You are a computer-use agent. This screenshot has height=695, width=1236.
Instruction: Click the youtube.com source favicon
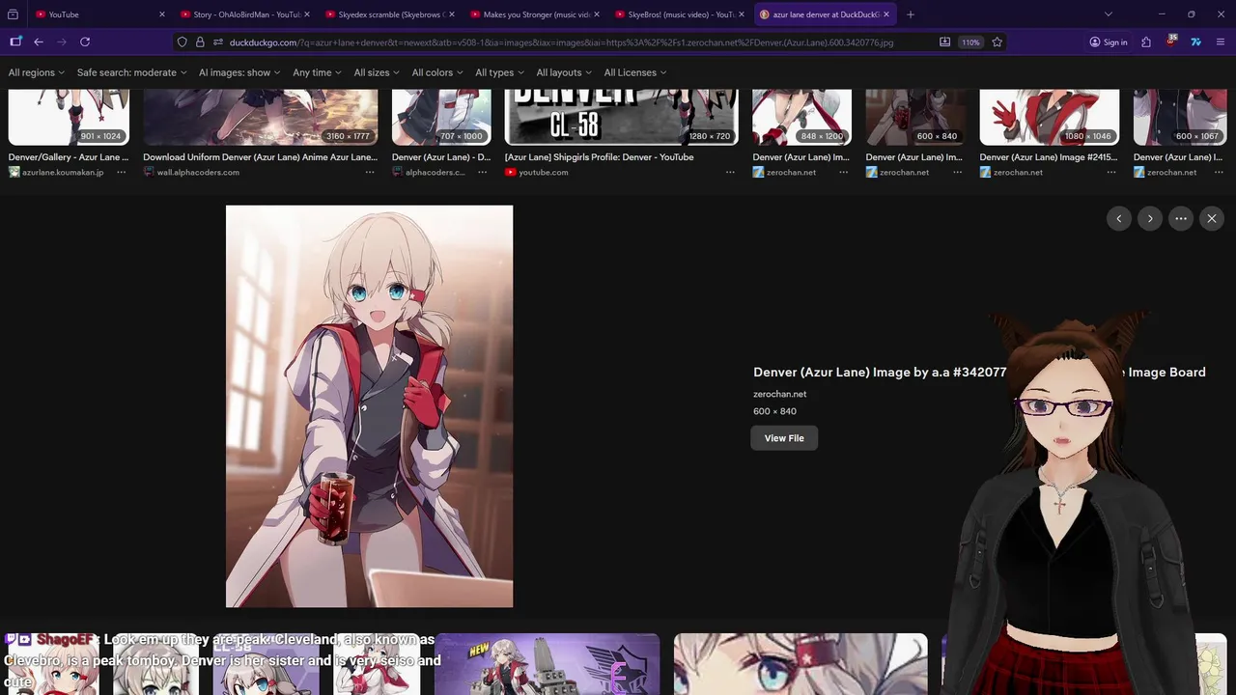tap(510, 172)
